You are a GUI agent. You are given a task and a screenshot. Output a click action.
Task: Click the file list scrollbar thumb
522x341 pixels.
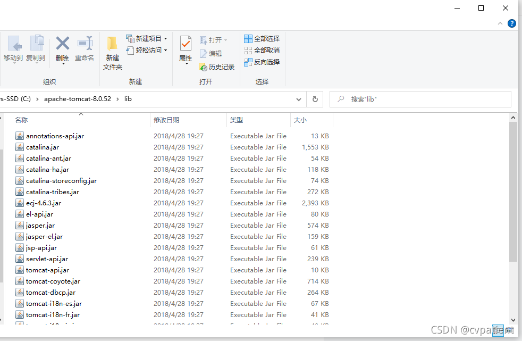coord(513,192)
